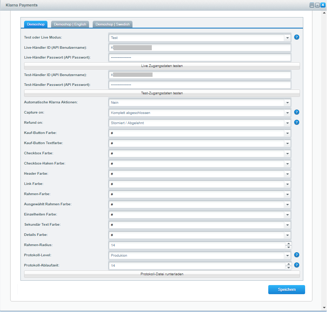Download log via Protokoll-Datei runterladen
This screenshot has height=312, width=327.
[x=162, y=274]
